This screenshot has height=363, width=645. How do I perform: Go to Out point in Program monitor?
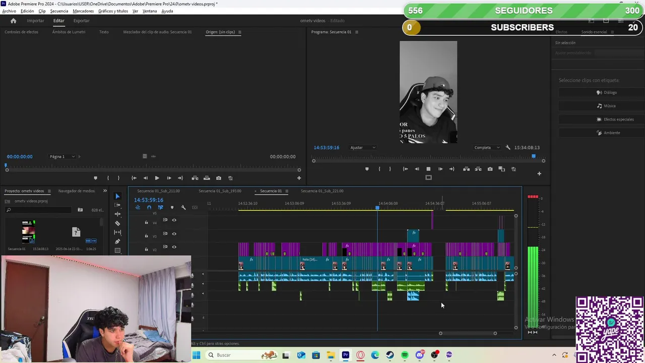click(451, 169)
